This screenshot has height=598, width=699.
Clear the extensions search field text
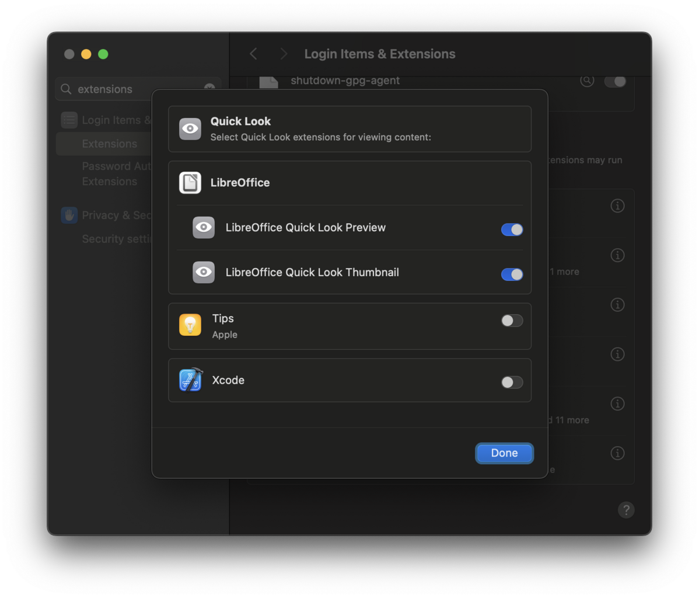pyautogui.click(x=209, y=88)
